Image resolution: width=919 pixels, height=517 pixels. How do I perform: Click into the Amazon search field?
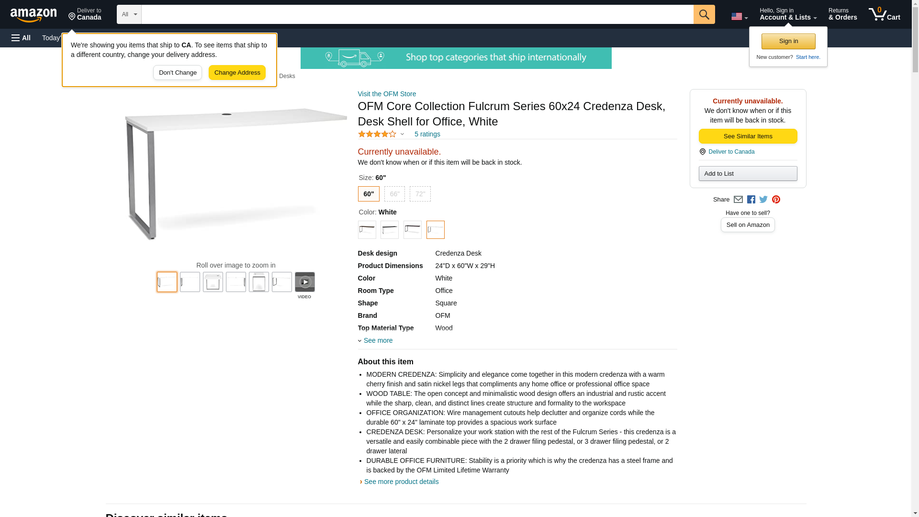coord(417,14)
